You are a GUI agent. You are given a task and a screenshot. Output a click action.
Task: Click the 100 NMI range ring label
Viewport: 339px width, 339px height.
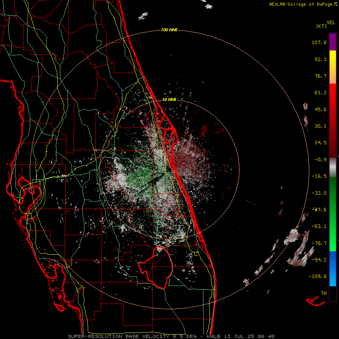click(169, 30)
